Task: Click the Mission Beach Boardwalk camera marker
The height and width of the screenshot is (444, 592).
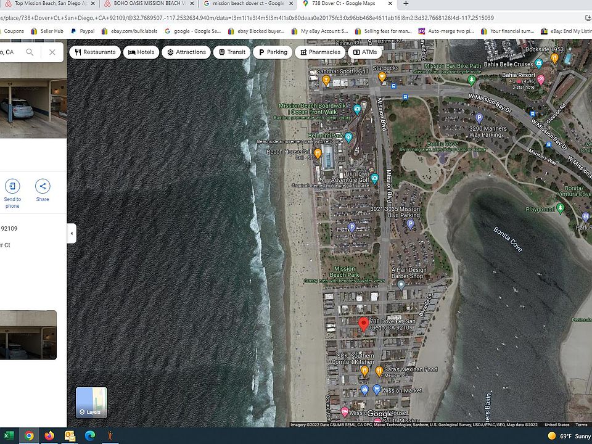Action: click(x=357, y=109)
